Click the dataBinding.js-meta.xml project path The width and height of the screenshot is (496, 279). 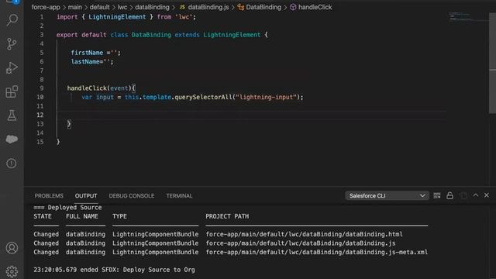pyautogui.click(x=317, y=252)
